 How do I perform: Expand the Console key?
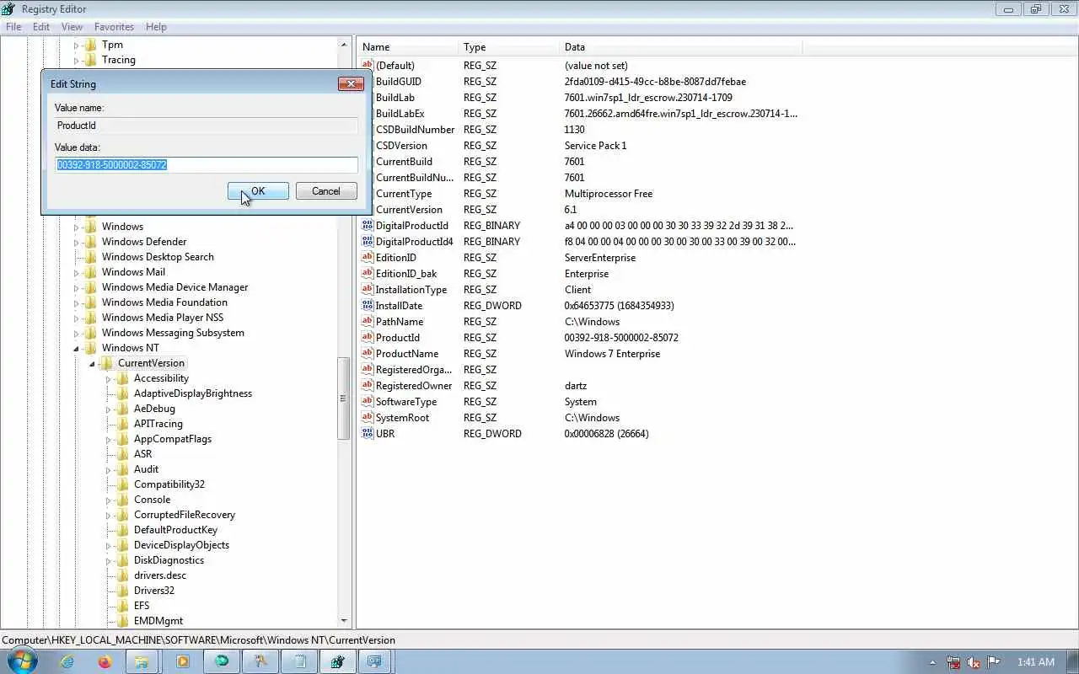pyautogui.click(x=108, y=500)
